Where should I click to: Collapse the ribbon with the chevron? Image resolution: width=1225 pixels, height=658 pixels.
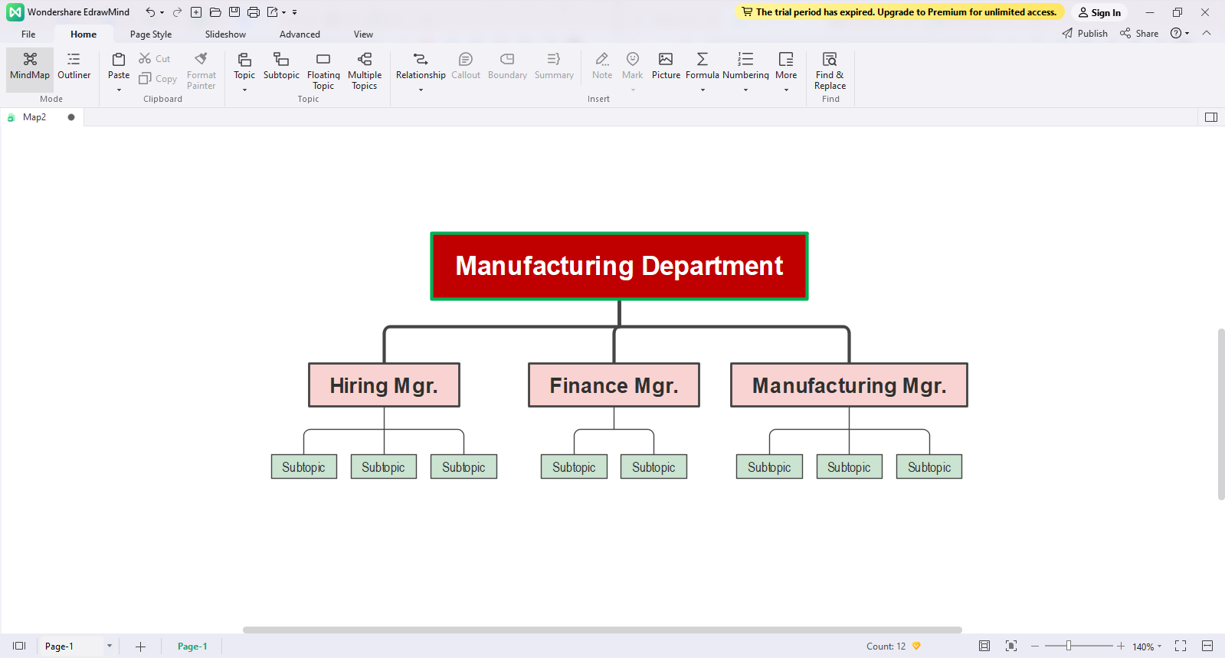click(x=1207, y=33)
